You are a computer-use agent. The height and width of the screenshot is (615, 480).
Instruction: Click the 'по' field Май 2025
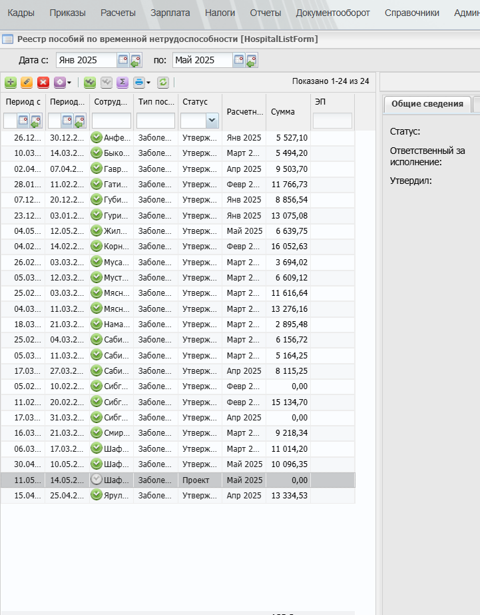[x=202, y=60]
